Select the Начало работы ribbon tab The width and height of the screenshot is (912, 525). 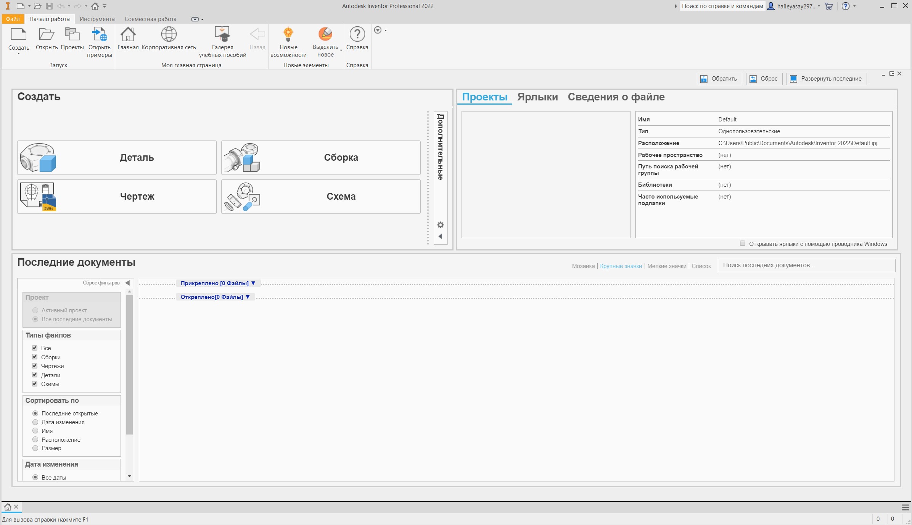[50, 19]
